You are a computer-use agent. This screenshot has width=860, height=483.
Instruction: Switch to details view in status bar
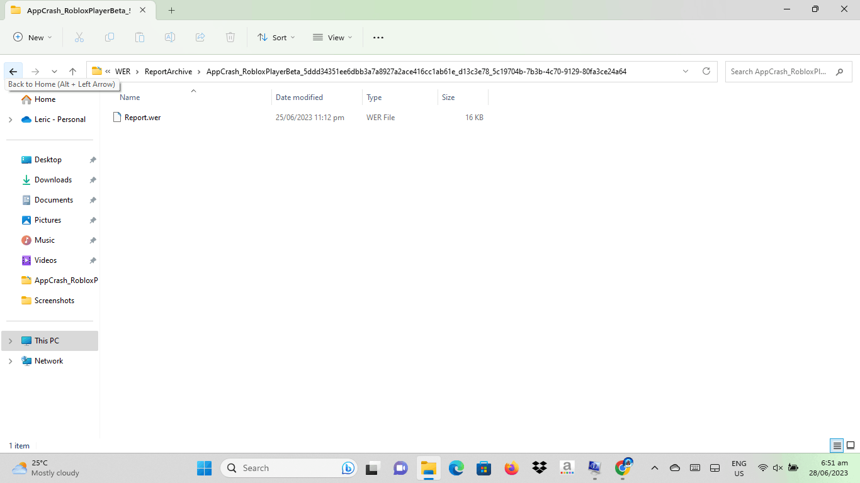click(836, 445)
